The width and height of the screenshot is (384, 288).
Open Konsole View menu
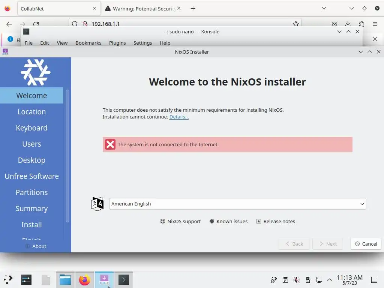[62, 43]
